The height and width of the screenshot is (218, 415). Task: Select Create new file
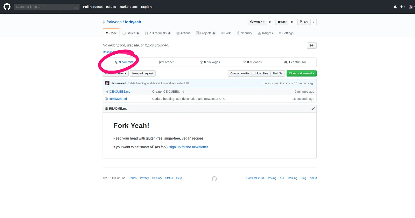pos(240,74)
